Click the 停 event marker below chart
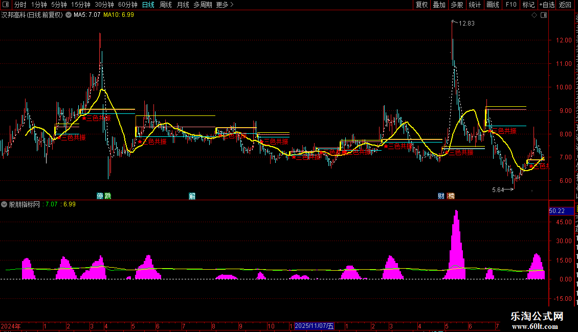 coord(100,196)
